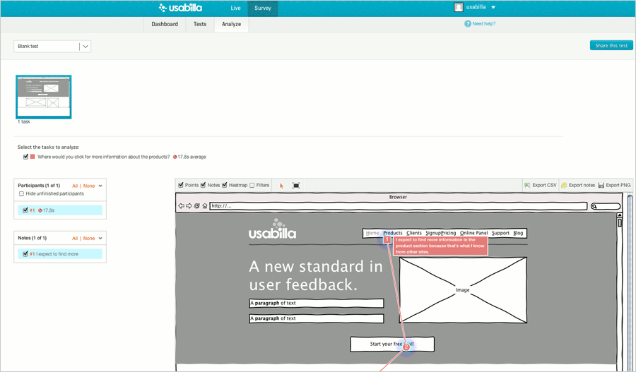Select None in Participants panel

point(89,186)
